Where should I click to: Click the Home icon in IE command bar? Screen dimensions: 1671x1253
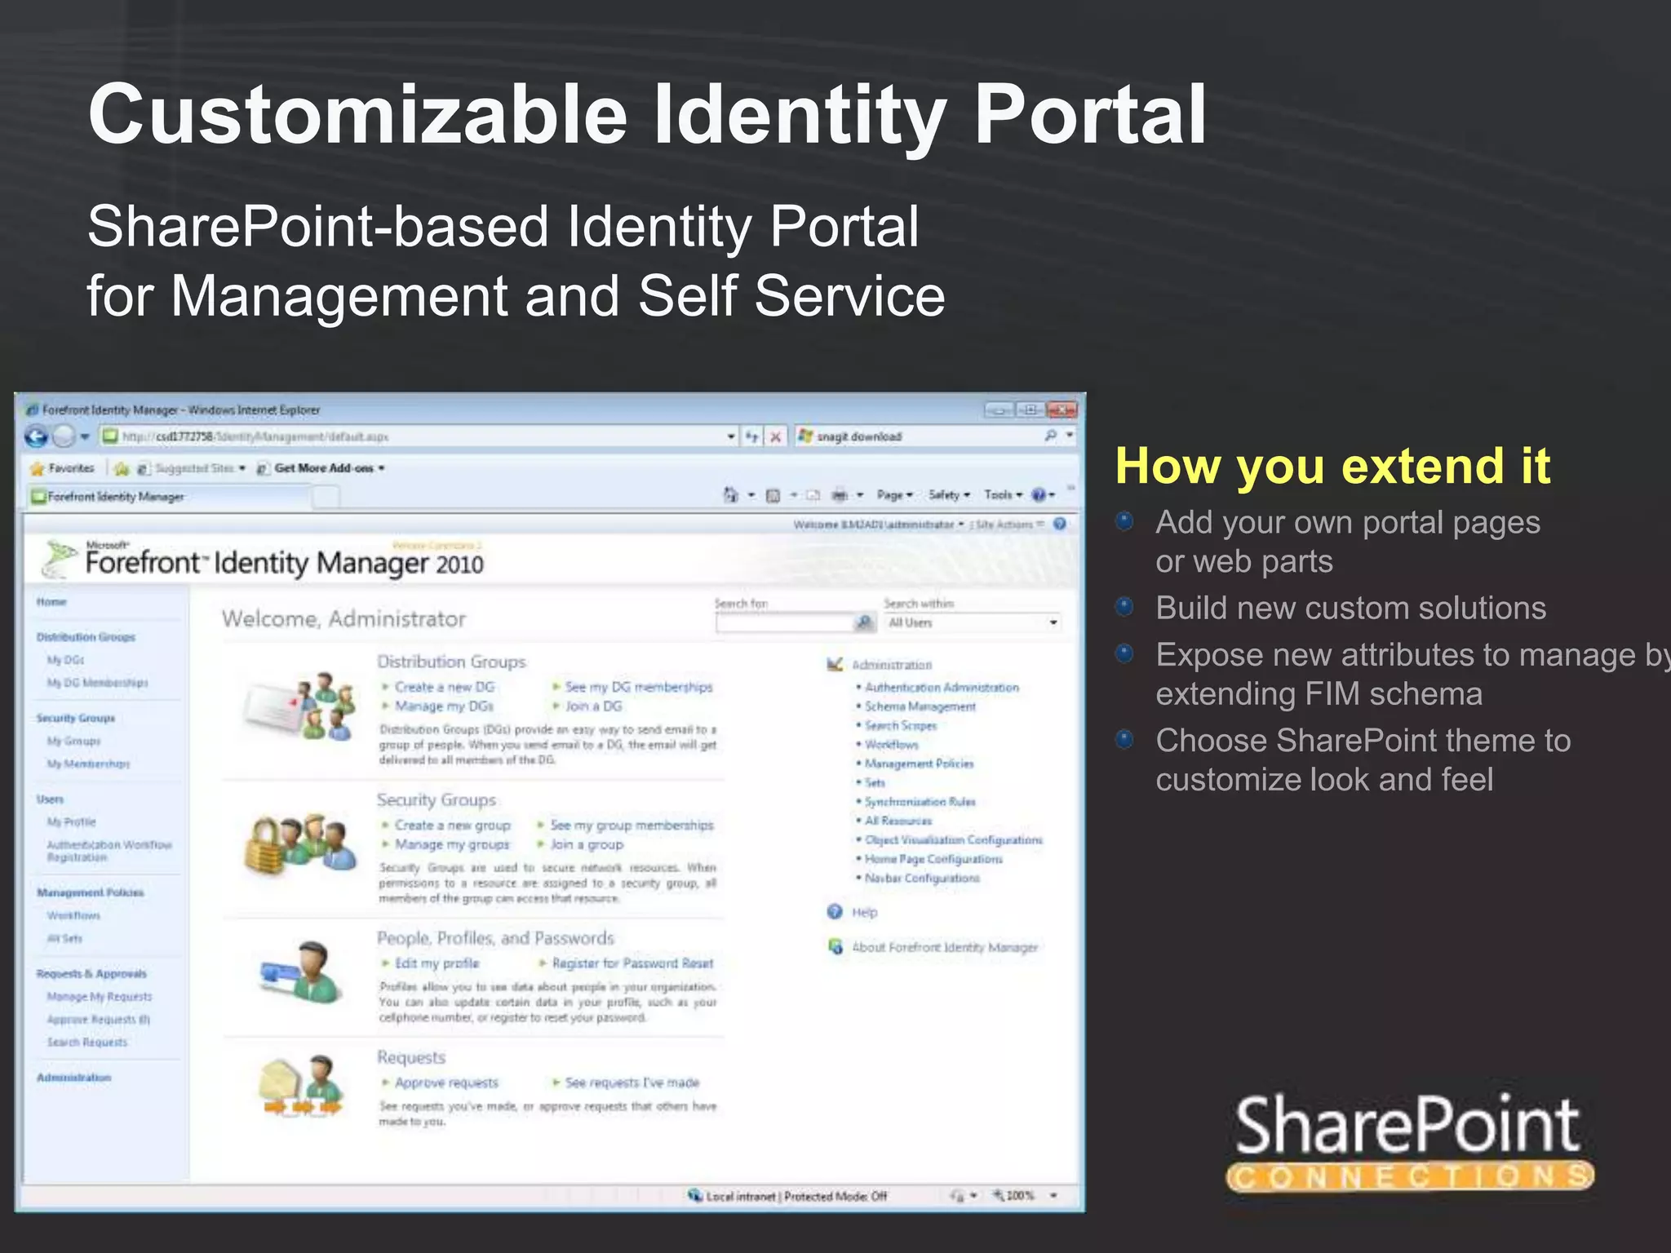pyautogui.click(x=731, y=495)
